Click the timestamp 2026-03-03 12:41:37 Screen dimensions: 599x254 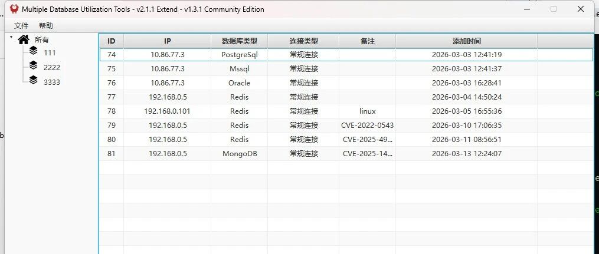click(x=466, y=68)
